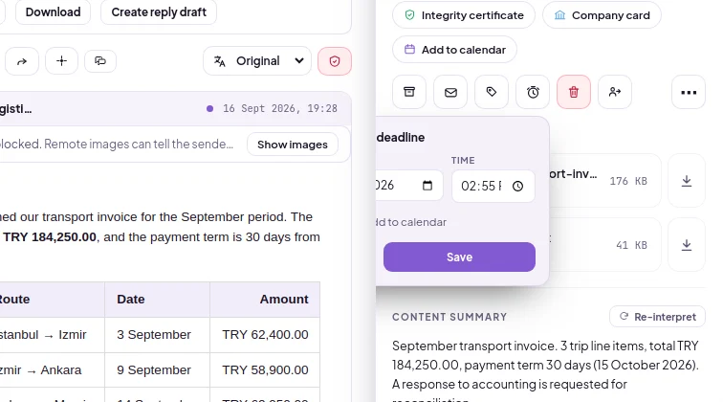
Task: Click the archive box icon
Action: (x=409, y=92)
